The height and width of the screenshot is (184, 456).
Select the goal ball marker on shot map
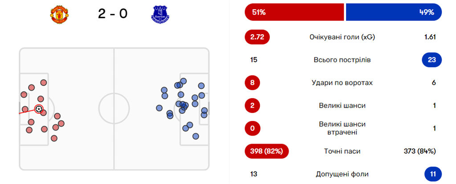tap(39, 108)
